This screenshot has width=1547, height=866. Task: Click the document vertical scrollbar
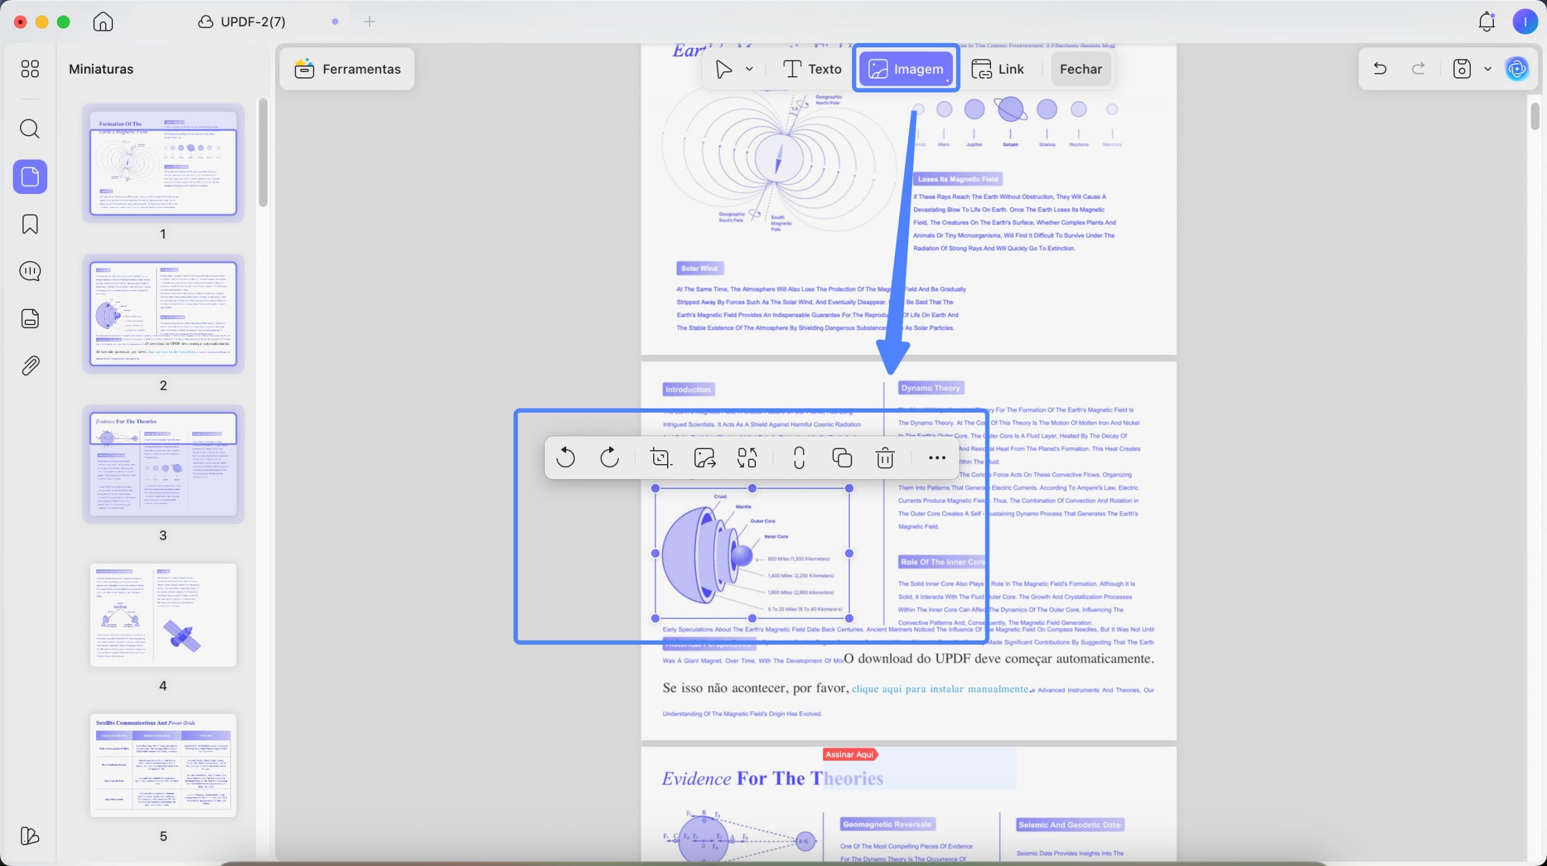point(1535,116)
